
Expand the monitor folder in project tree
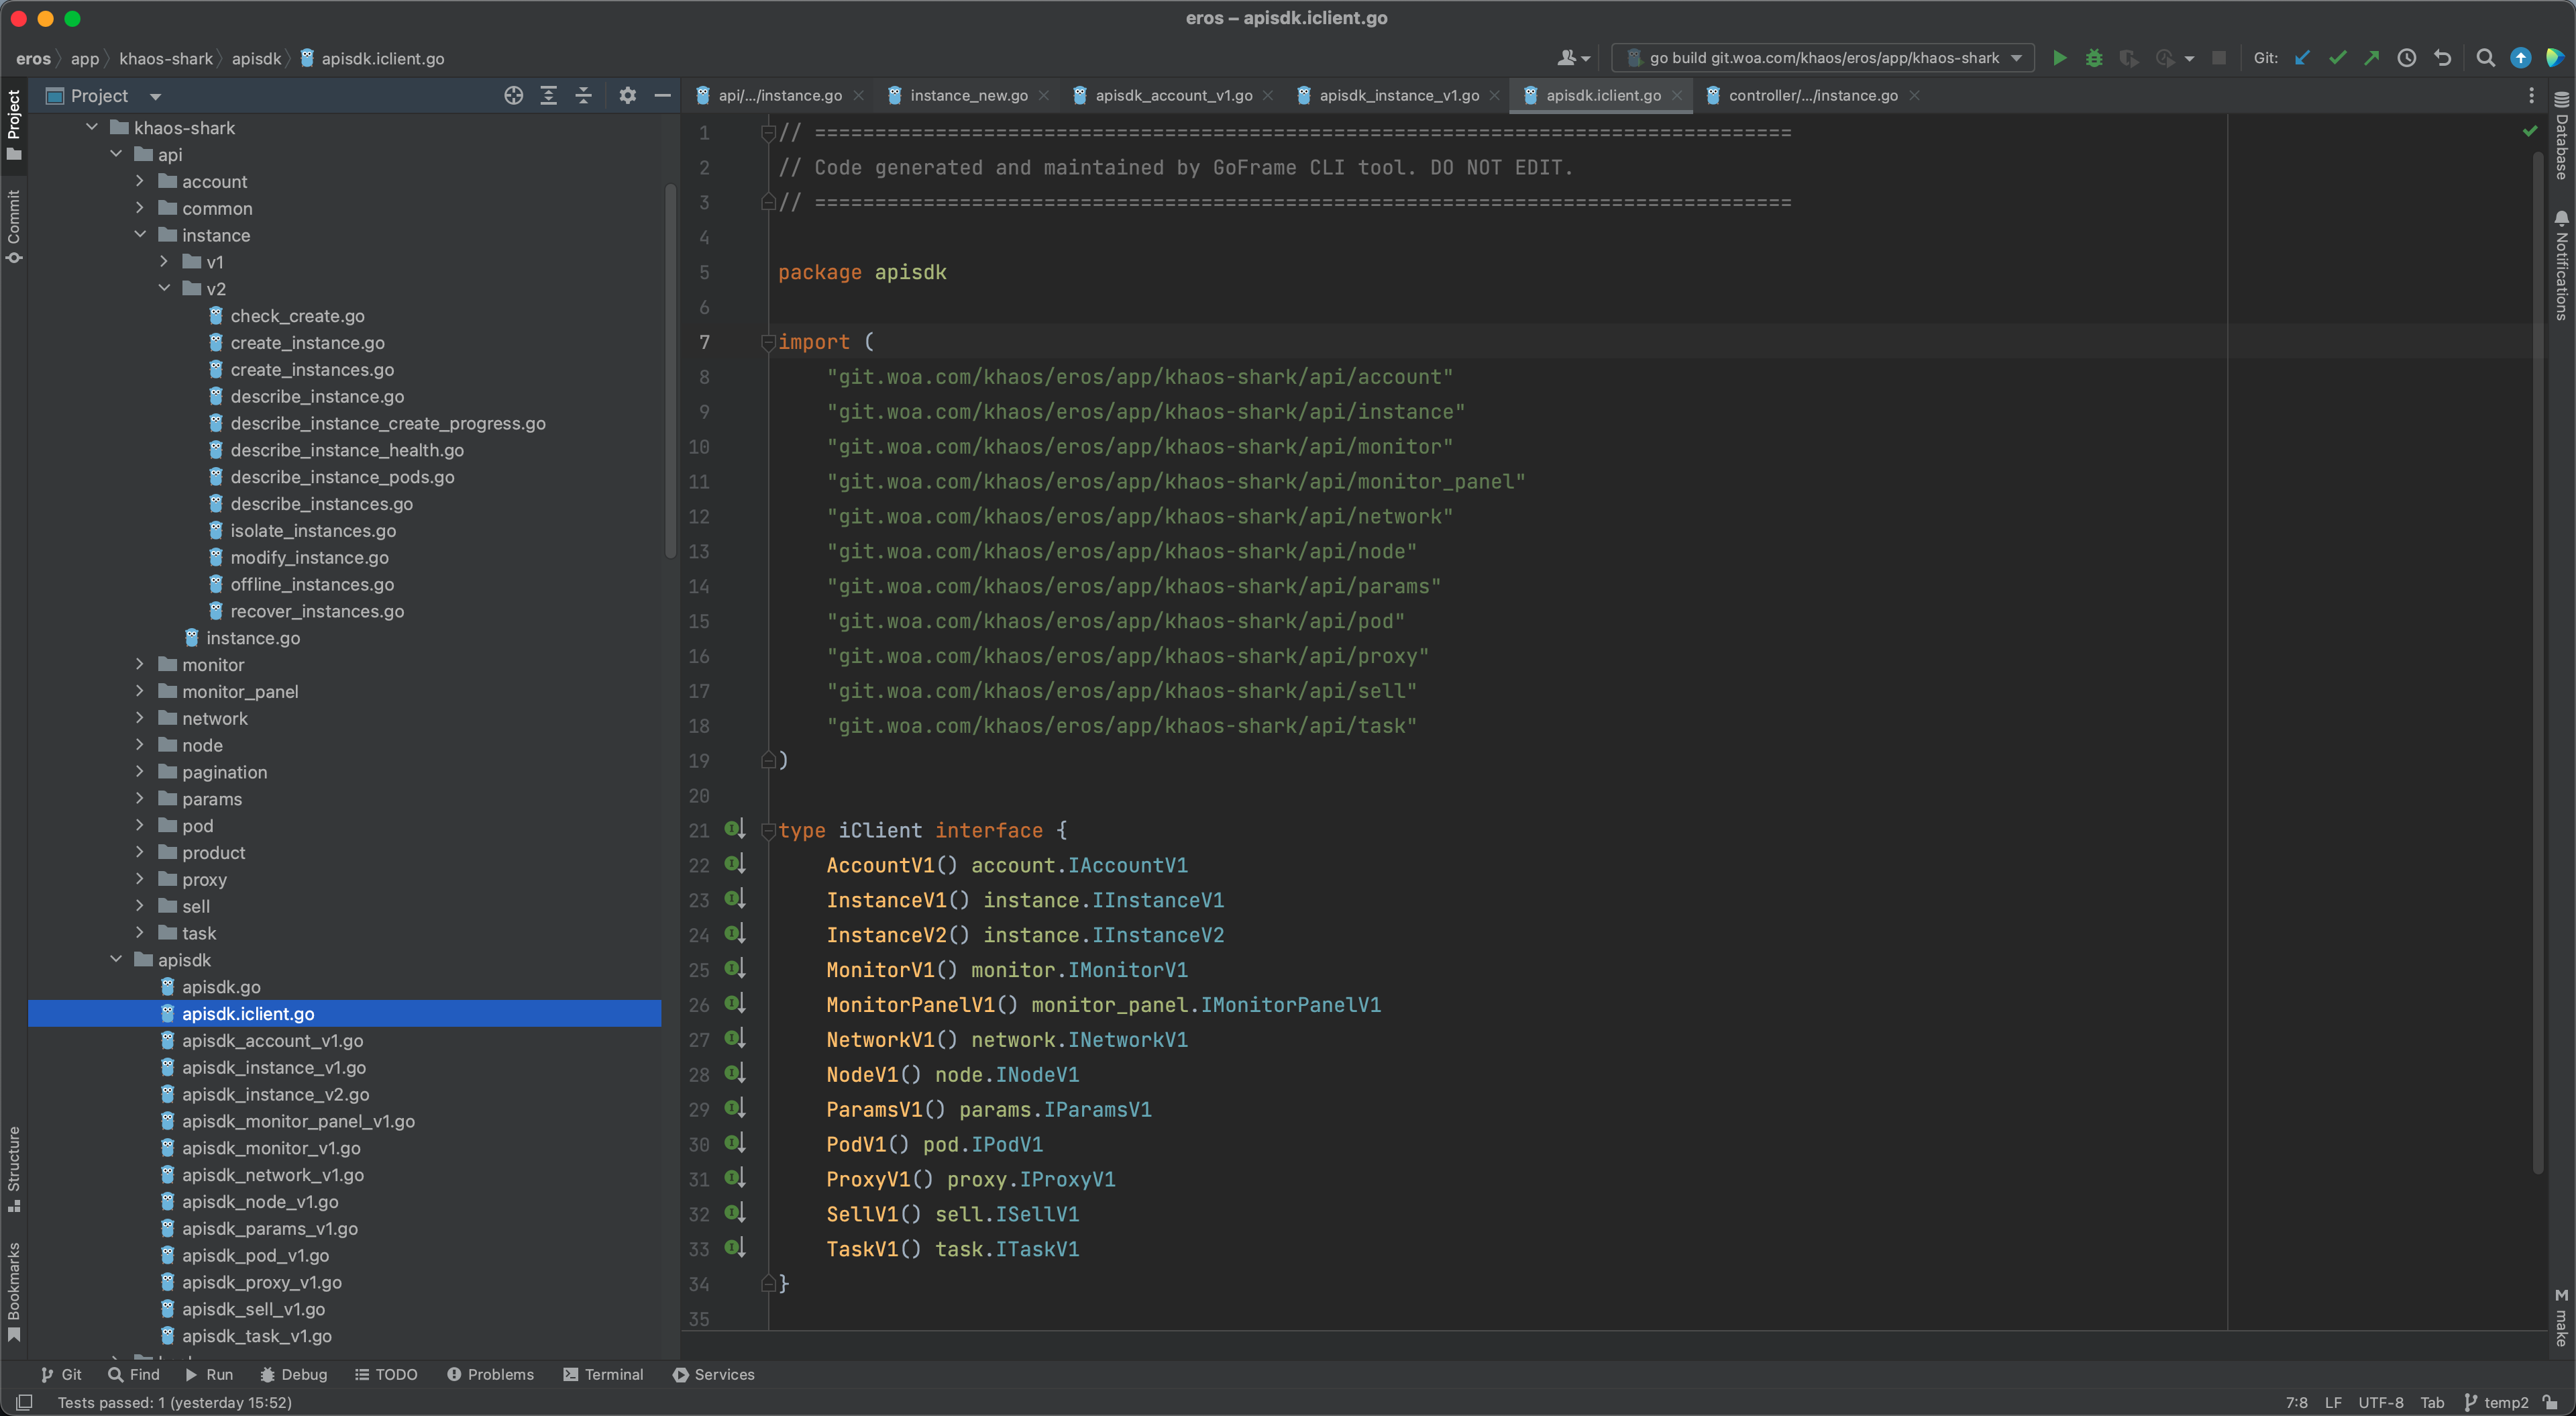pyautogui.click(x=140, y=664)
